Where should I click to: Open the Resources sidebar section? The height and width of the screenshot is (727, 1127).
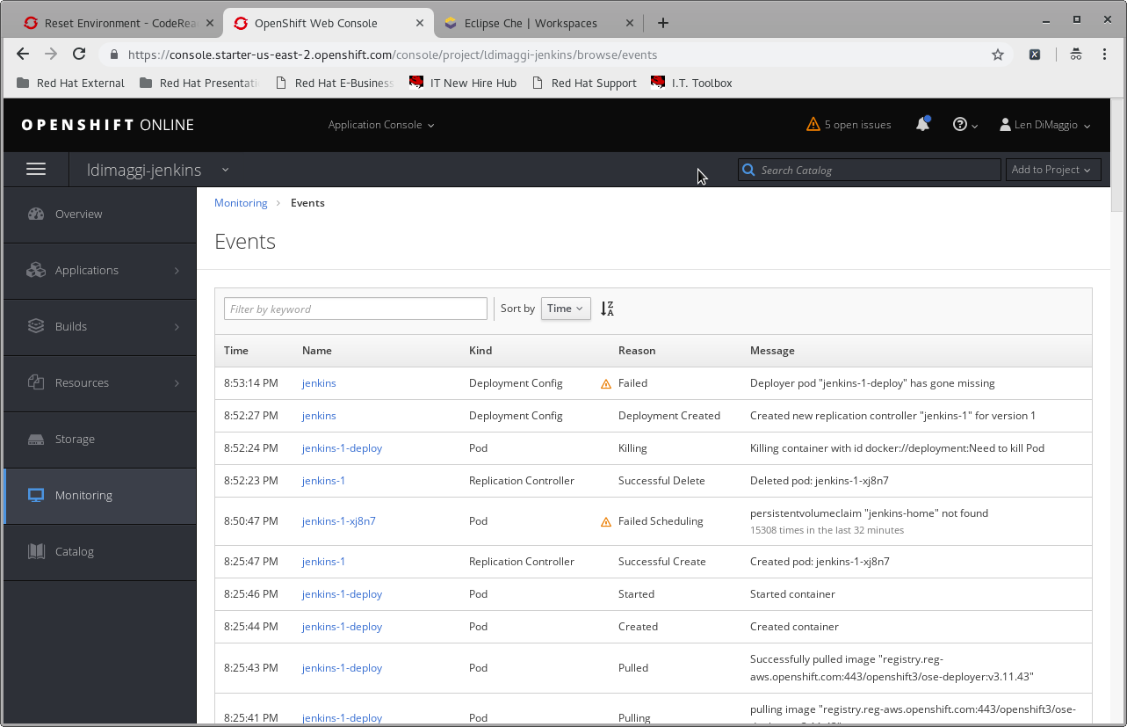pos(82,382)
